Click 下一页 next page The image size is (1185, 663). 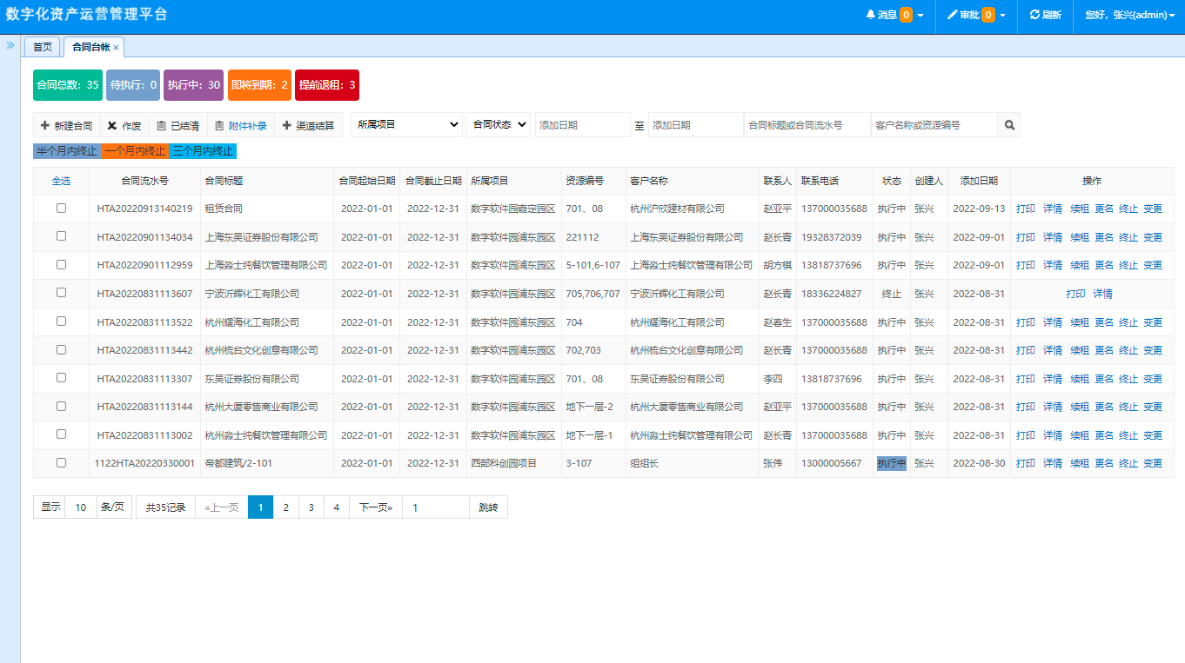376,507
